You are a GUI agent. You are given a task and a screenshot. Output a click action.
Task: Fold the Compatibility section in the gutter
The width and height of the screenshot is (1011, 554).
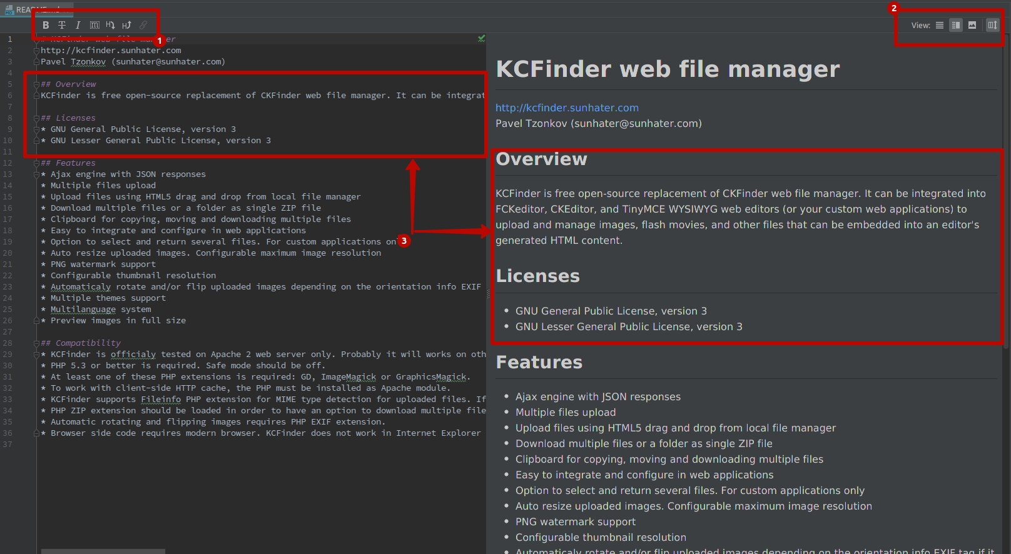(x=37, y=343)
